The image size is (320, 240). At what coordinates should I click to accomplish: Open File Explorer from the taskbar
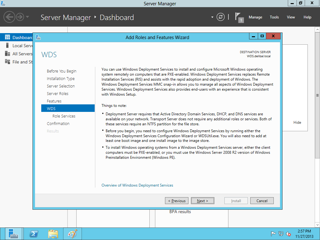click(x=53, y=234)
